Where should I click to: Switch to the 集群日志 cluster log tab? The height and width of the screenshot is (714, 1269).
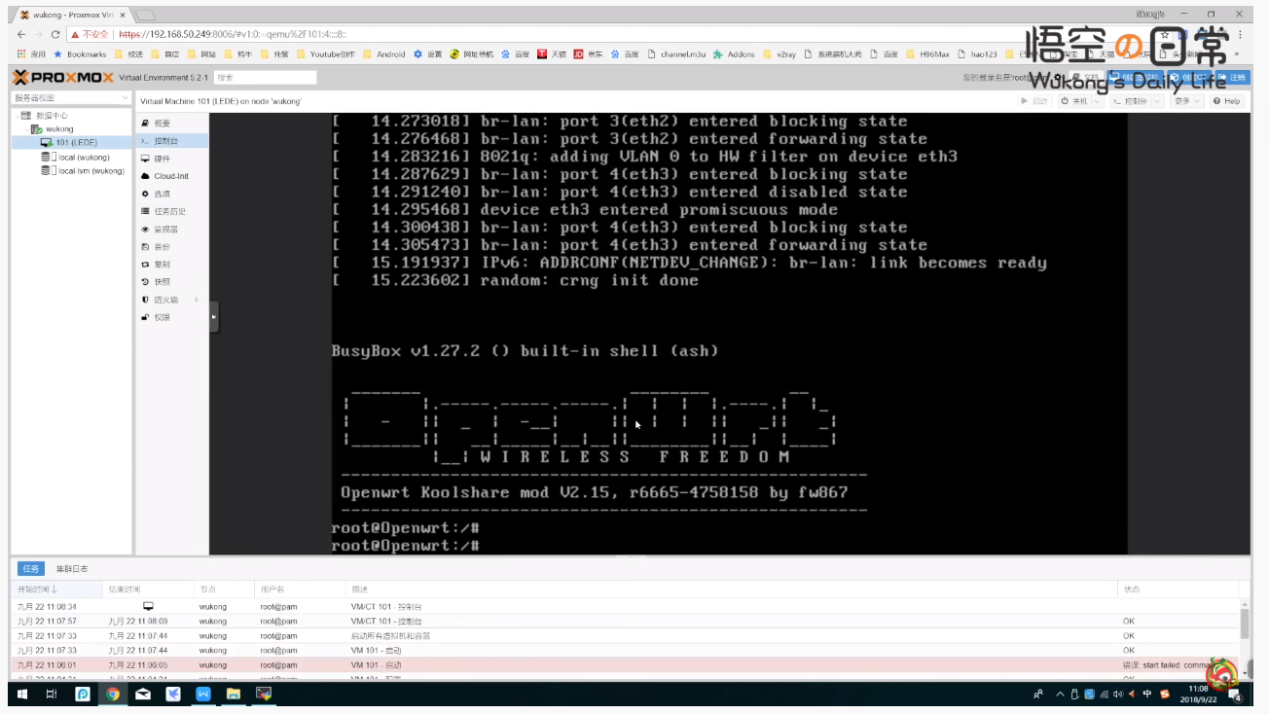click(72, 568)
